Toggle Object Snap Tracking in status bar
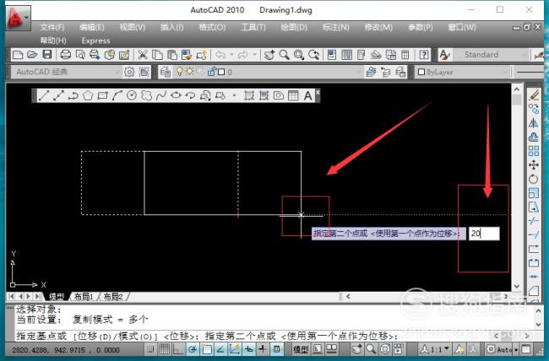 click(x=220, y=348)
